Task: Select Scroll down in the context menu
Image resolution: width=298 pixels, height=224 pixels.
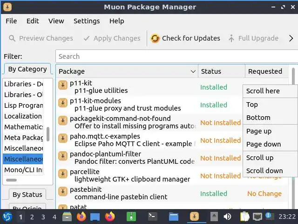Action: click(x=270, y=171)
